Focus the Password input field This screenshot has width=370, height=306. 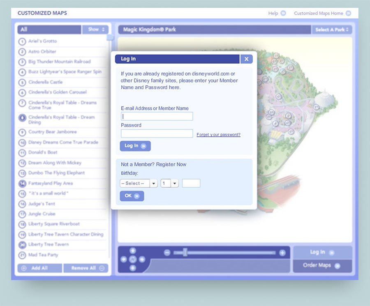(x=157, y=133)
